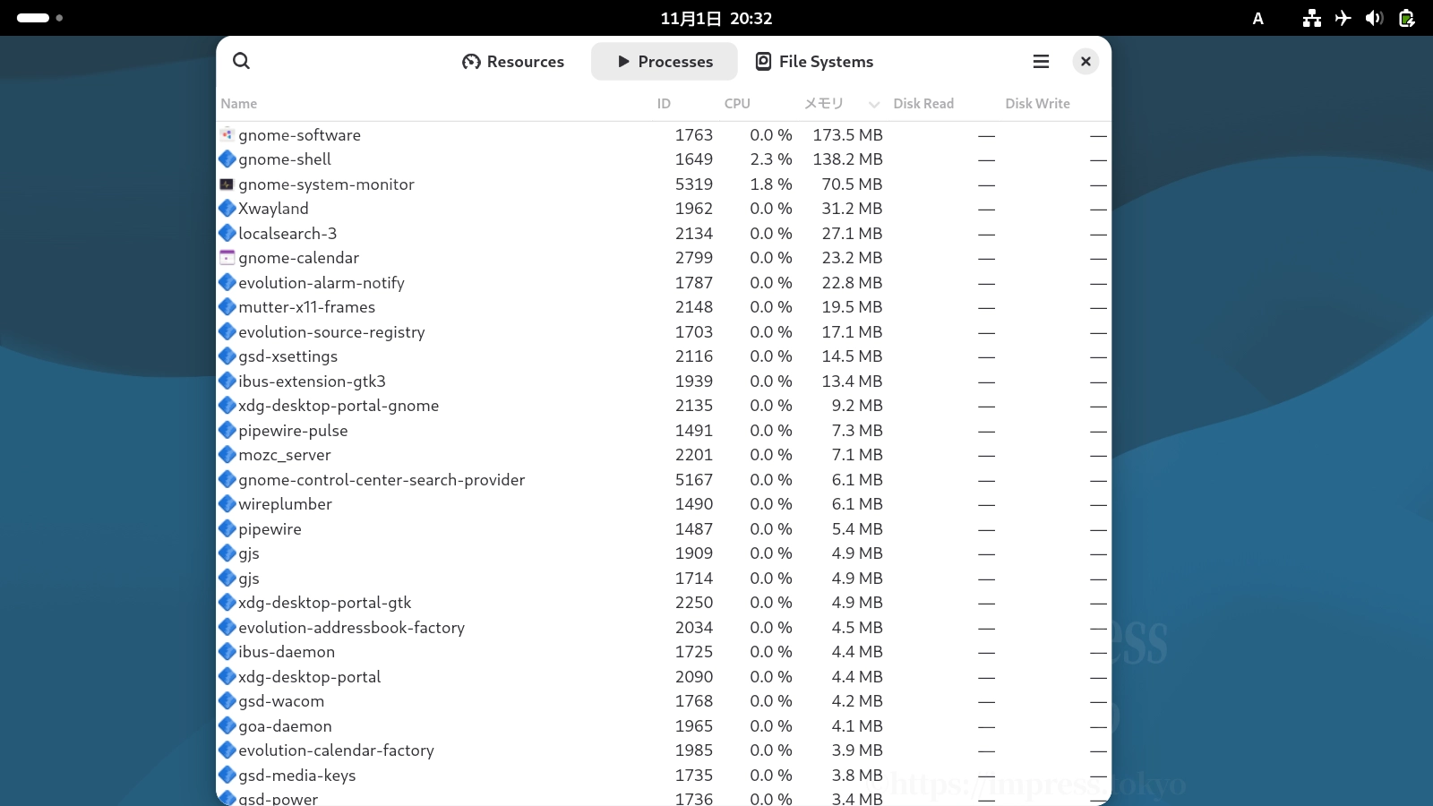Sort processes by CPU column
Viewport: 1433px width, 806px height.
click(x=737, y=103)
